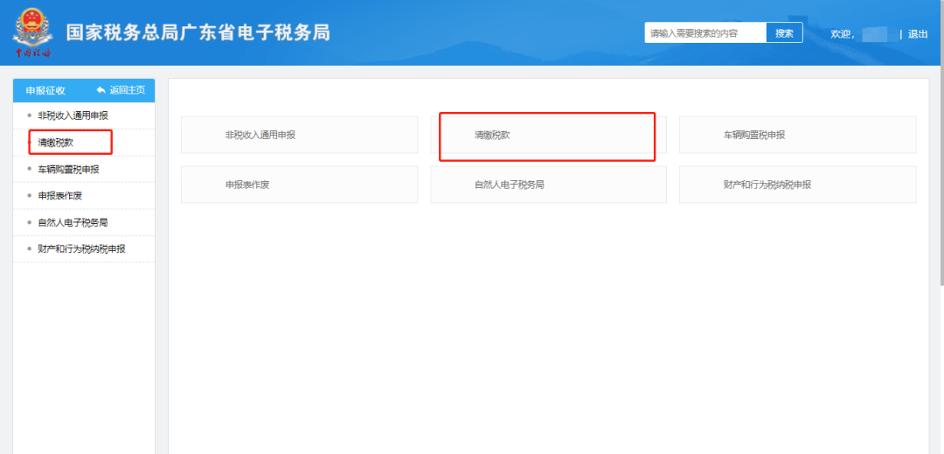This screenshot has height=454, width=944.
Task: Open the 申报表作废 card
Action: pyautogui.click(x=299, y=185)
